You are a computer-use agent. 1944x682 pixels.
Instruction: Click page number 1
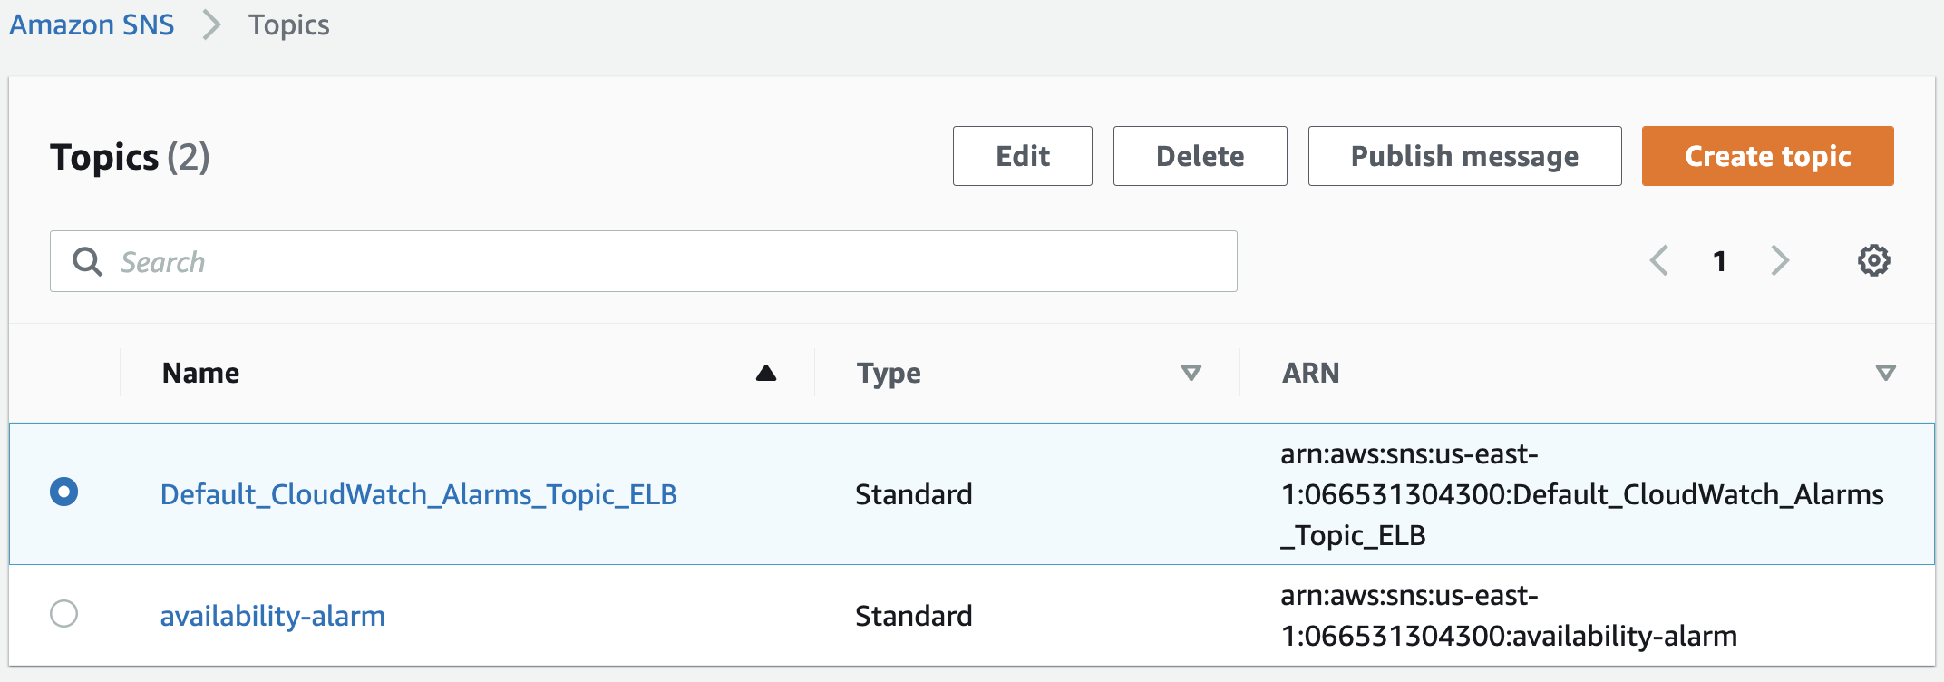[1719, 261]
